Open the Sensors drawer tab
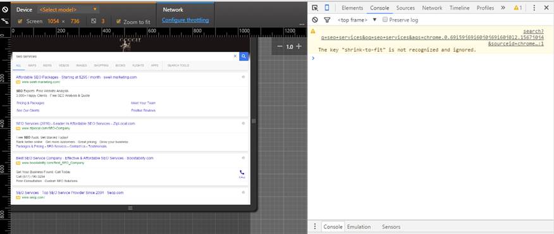This screenshot has width=554, height=234. 391,226
